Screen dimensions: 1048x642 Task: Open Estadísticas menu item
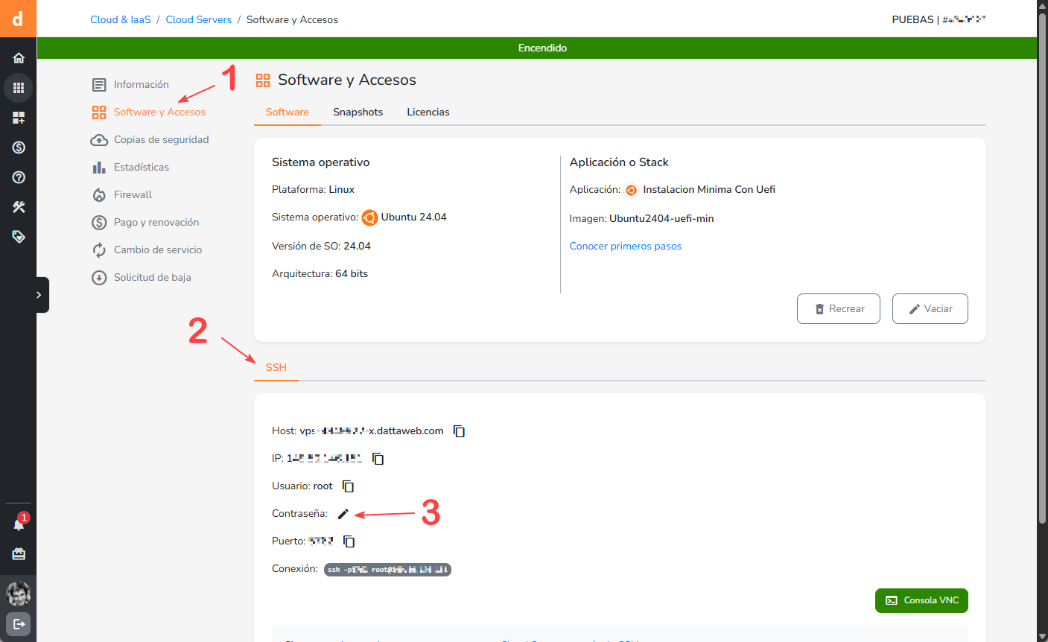tap(142, 167)
